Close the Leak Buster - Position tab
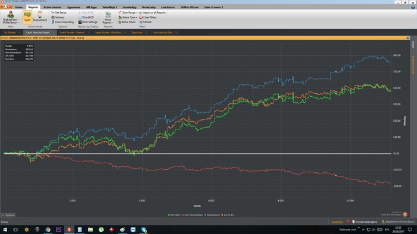The width and height of the screenshot is (417, 234). coord(125,33)
